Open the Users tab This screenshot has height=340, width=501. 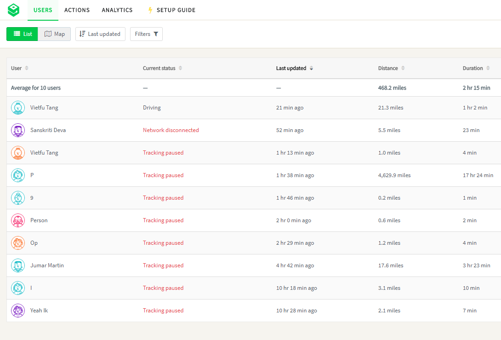43,10
